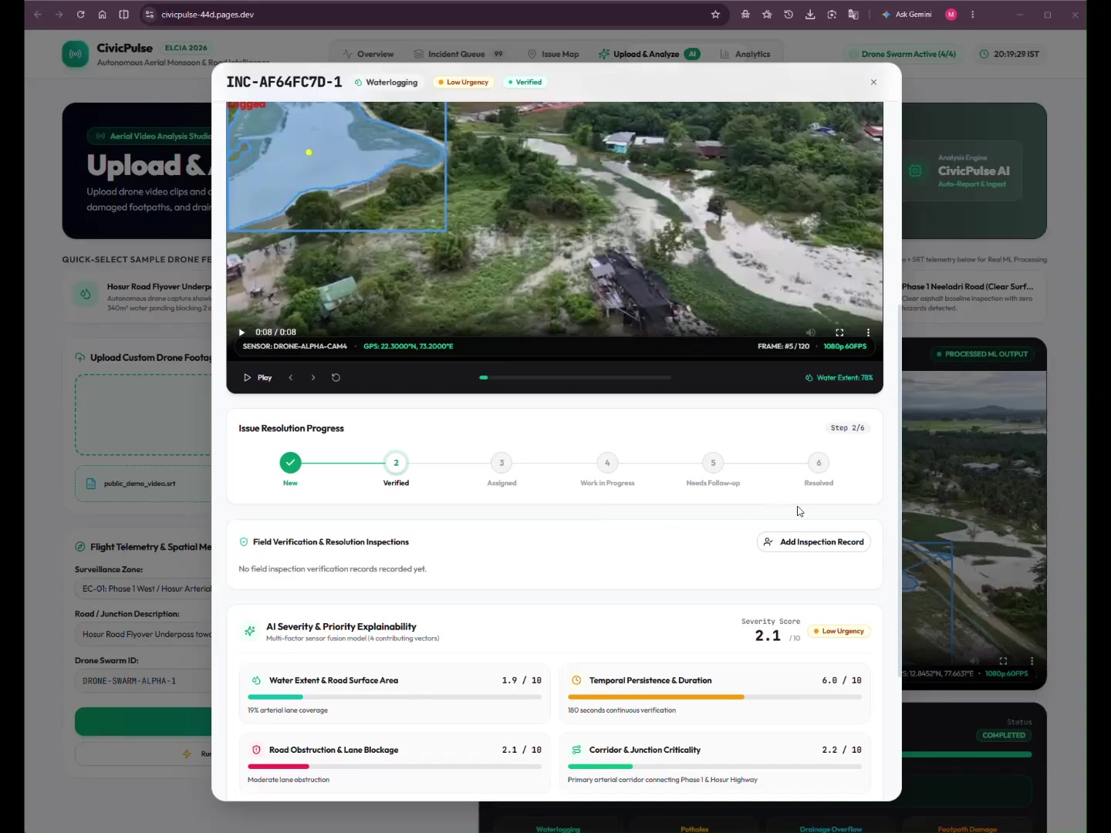The image size is (1111, 833).
Task: Click the Upload Custom Drone Footage dropzone
Action: (144, 415)
